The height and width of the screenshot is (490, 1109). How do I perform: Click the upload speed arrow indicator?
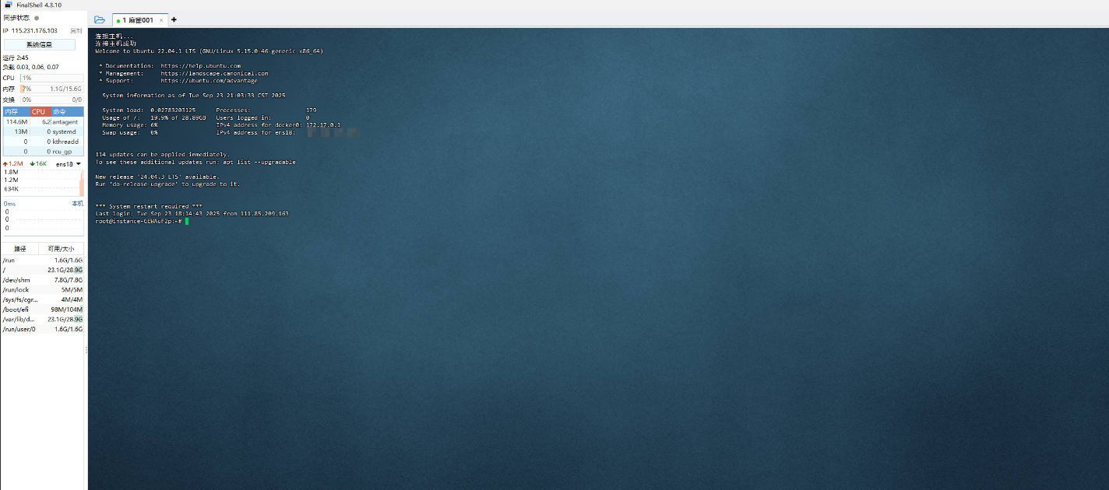(x=5, y=164)
